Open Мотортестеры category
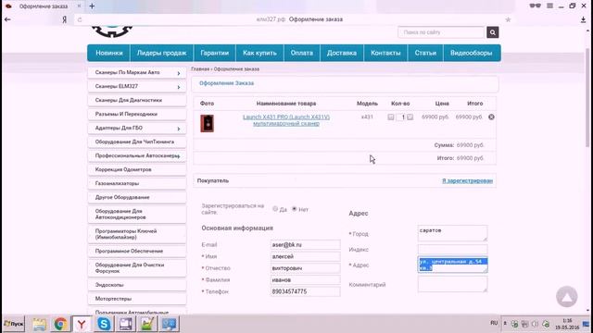Screen dimensions: 593x333 (x=137, y=299)
